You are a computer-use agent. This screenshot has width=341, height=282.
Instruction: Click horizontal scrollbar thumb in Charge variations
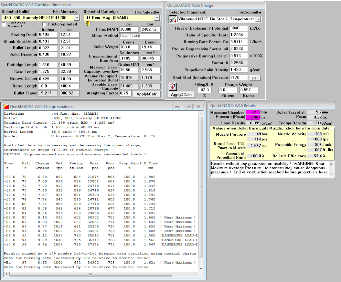click(x=91, y=274)
